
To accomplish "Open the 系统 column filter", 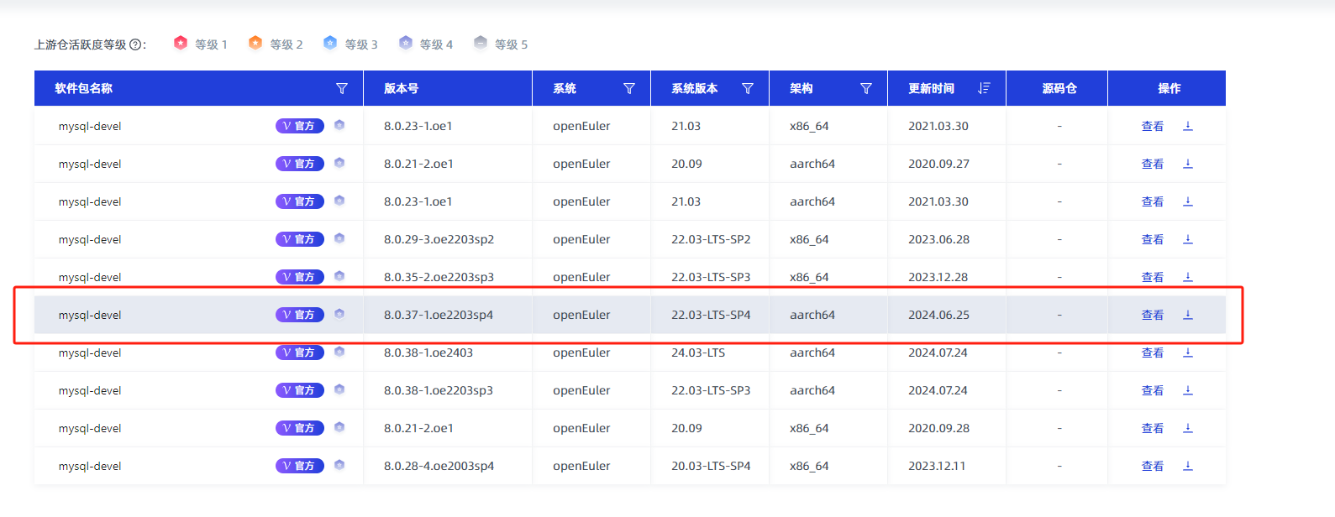I will coord(628,88).
